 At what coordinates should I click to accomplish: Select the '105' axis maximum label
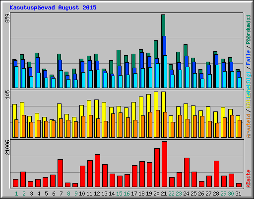[x=7, y=95]
